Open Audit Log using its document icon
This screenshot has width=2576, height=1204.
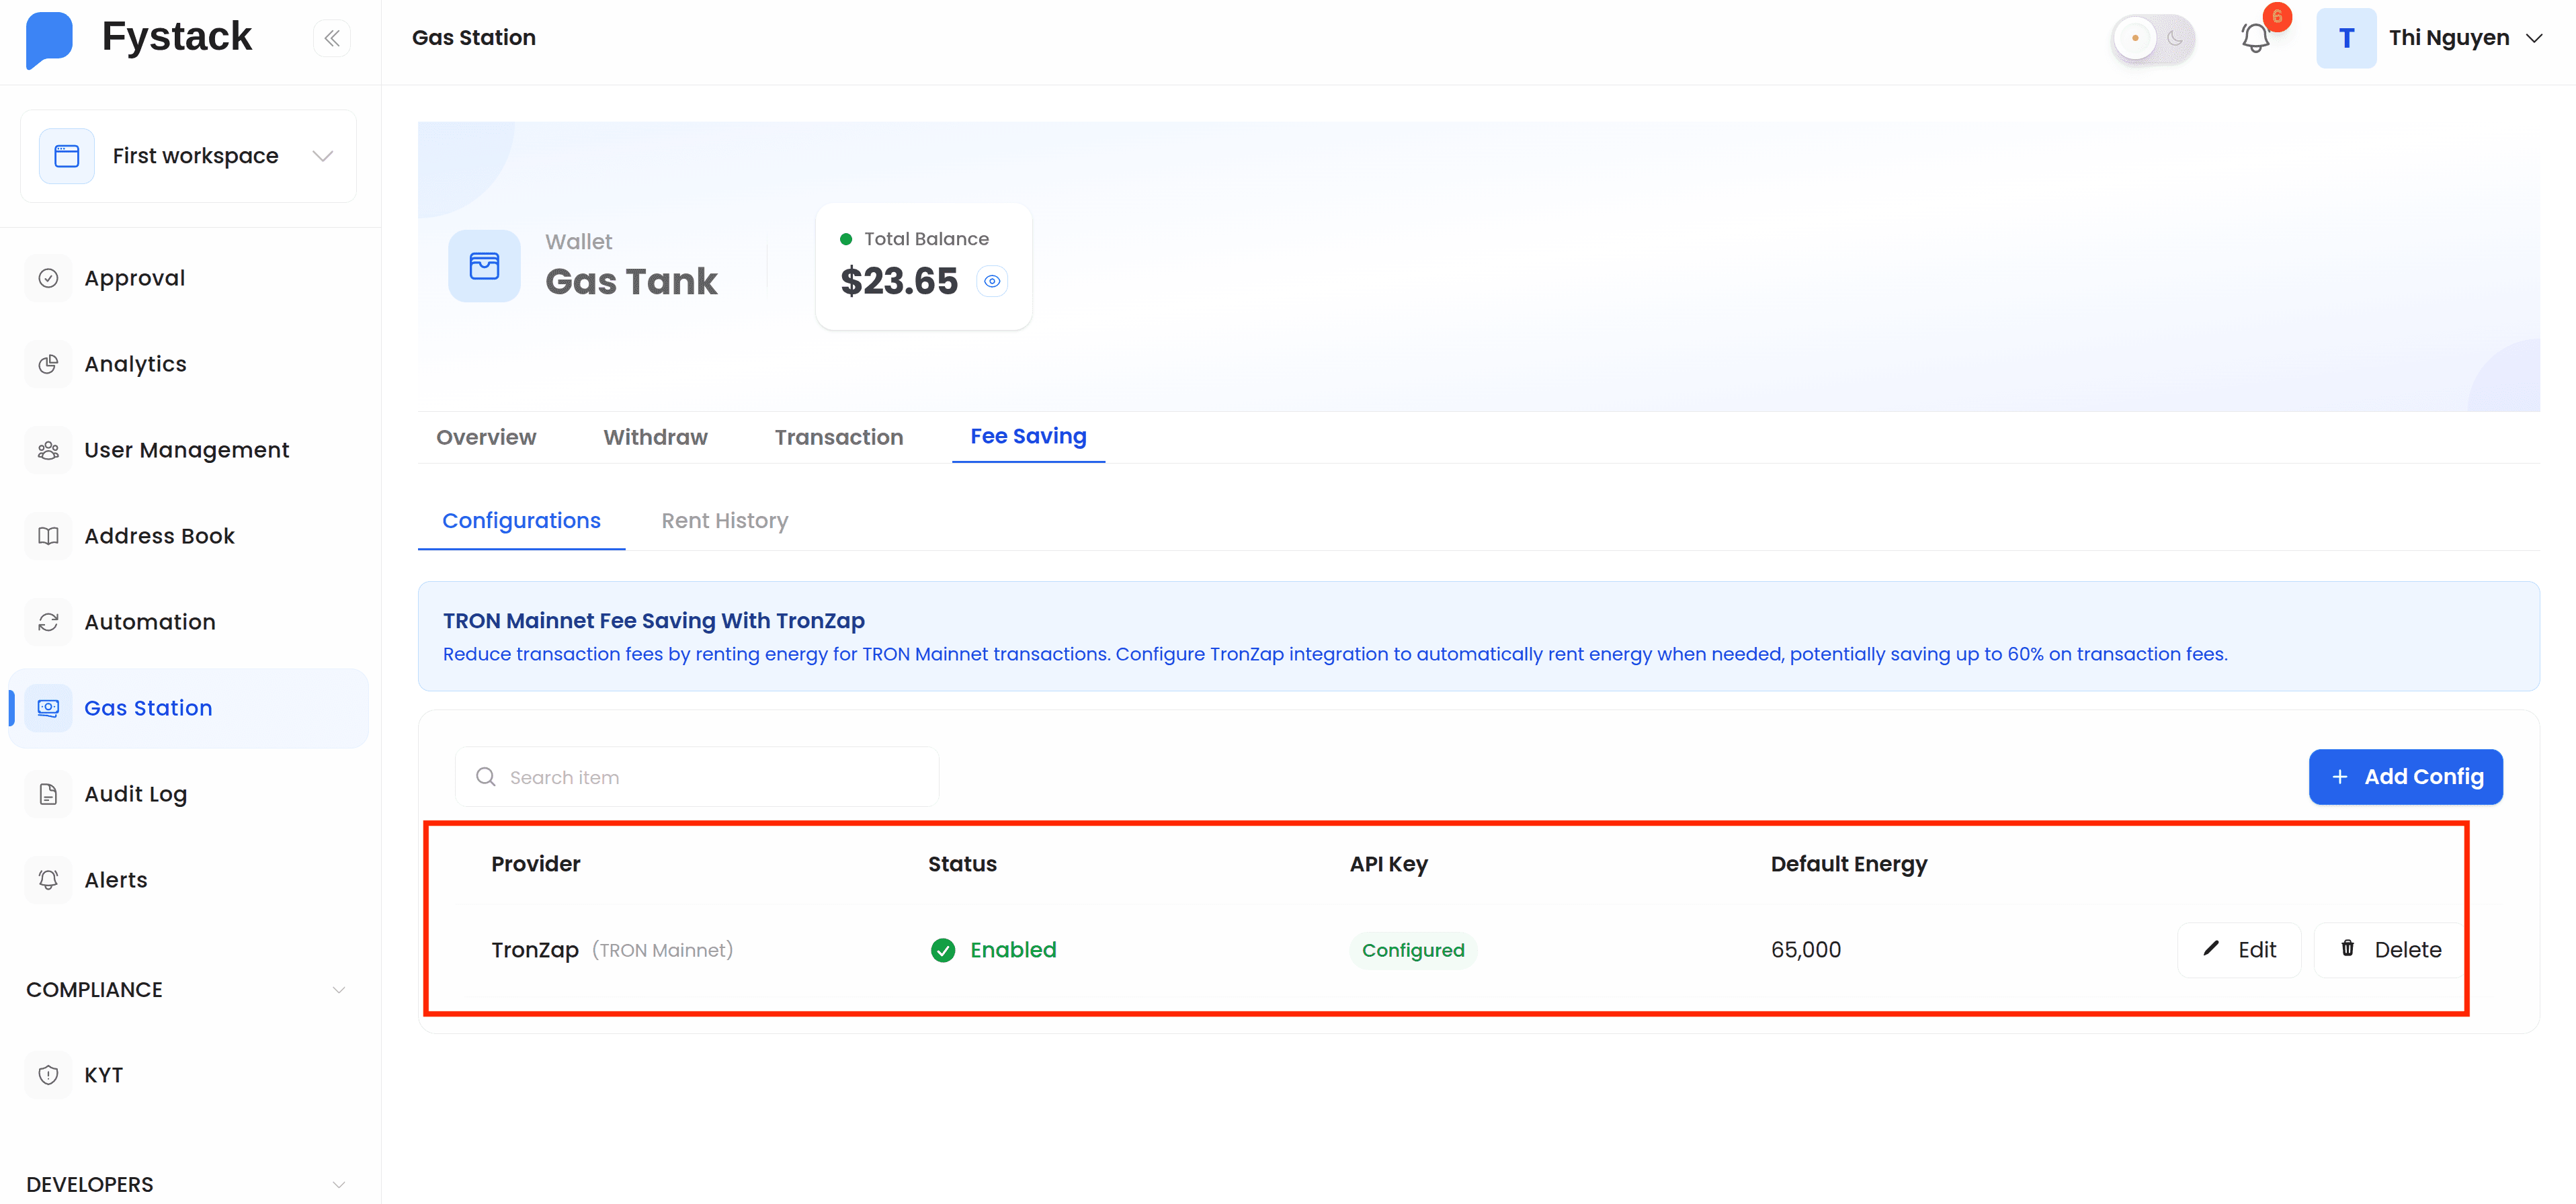click(48, 793)
